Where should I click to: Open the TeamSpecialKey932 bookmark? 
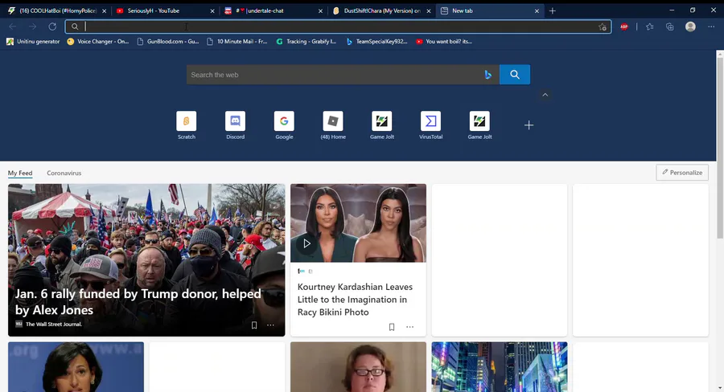click(376, 42)
